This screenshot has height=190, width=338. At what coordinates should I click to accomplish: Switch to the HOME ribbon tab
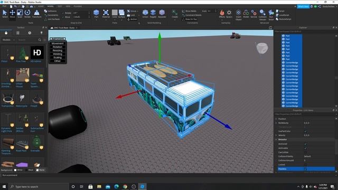click(41, 6)
